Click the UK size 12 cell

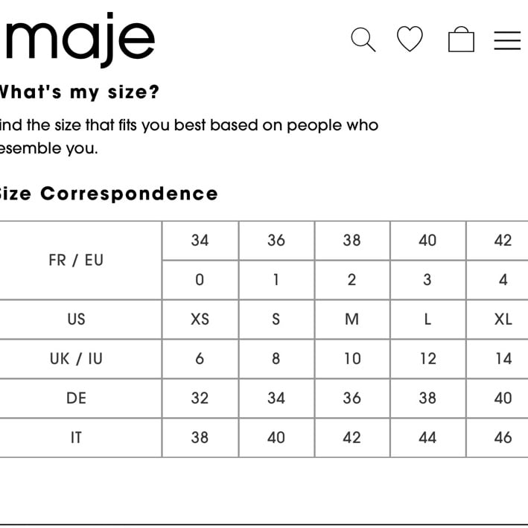427,359
